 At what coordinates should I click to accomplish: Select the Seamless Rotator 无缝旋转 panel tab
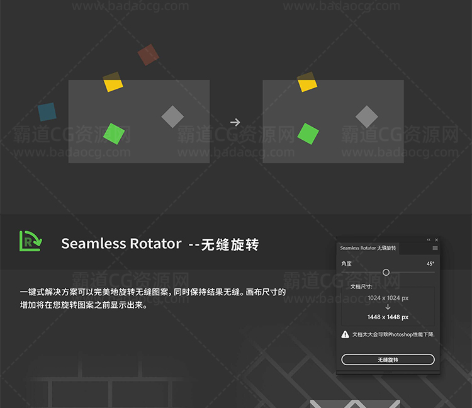[368, 248]
